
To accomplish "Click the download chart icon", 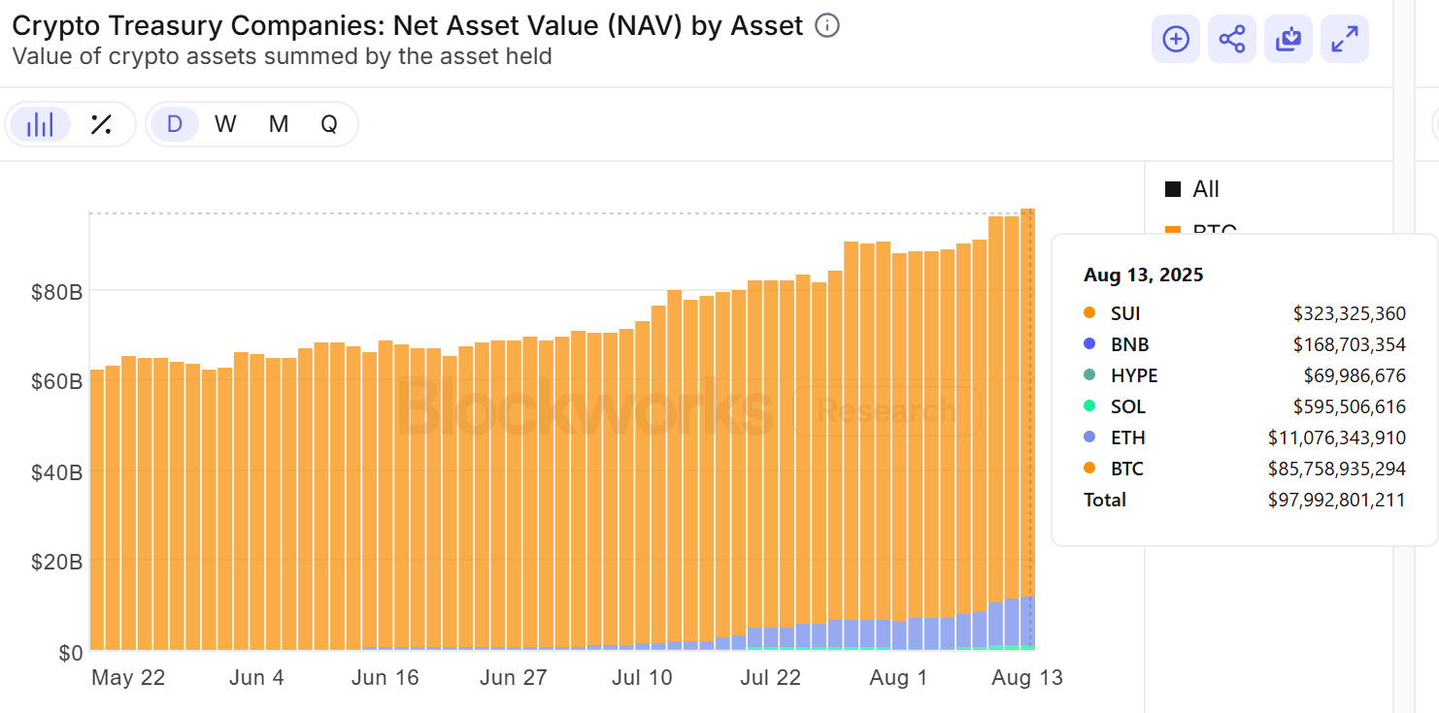I will coord(1288,40).
